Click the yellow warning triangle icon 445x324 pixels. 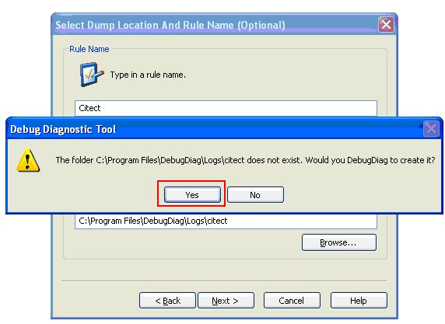[28, 160]
